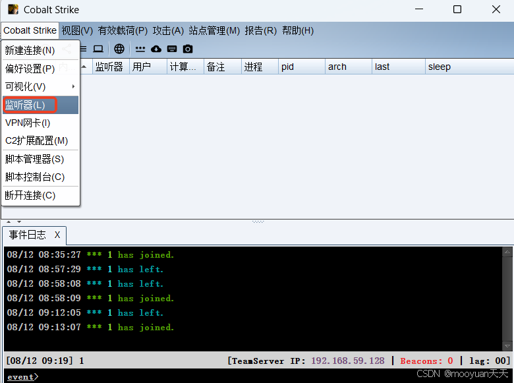
Task: Click the [08/12 09:19] 1 status timestamp
Action: pyautogui.click(x=45, y=361)
